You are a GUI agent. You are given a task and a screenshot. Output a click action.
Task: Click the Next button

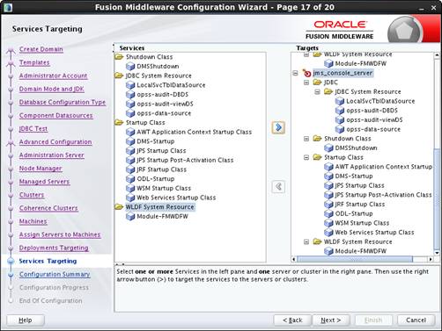331,320
